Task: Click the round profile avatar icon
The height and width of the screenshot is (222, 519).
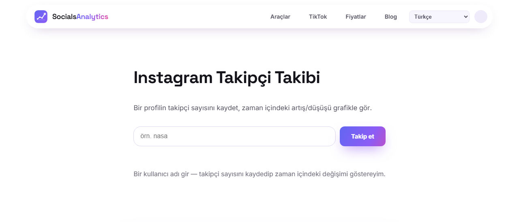Action: click(x=481, y=17)
